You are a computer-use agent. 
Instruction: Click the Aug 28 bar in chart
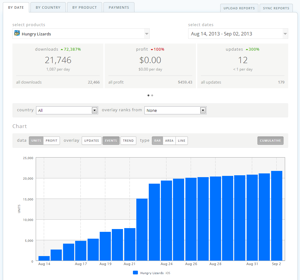point(216,218)
